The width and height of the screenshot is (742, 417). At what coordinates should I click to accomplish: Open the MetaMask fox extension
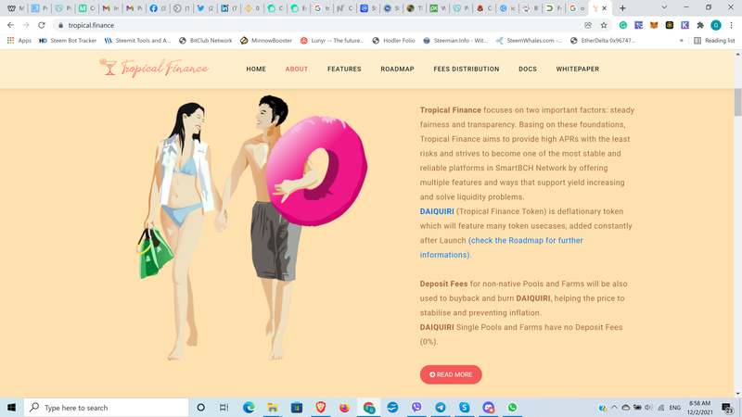pos(654,25)
